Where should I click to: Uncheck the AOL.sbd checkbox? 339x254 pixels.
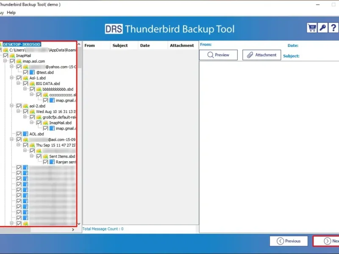coord(19,134)
